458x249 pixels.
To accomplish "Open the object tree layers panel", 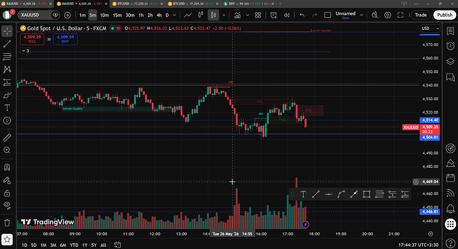I will 451,61.
